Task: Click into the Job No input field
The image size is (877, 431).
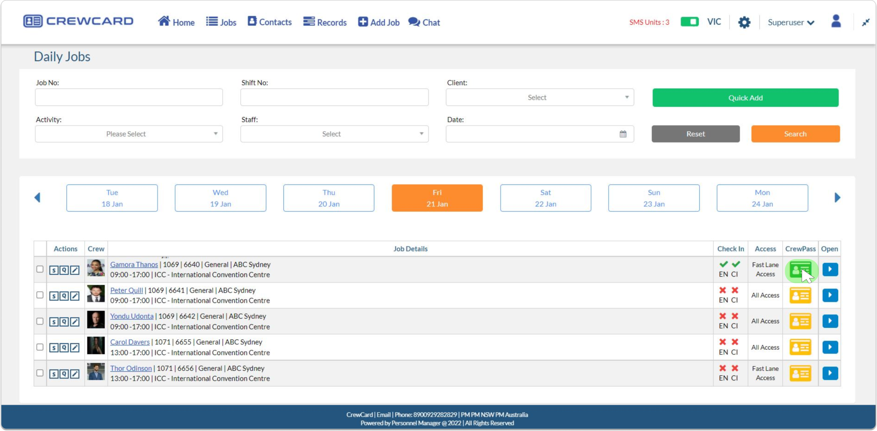Action: point(129,98)
